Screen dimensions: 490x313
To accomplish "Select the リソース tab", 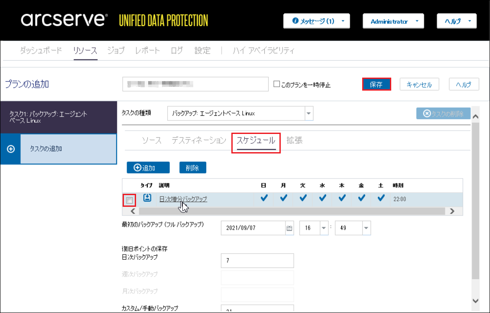I will pyautogui.click(x=85, y=50).
